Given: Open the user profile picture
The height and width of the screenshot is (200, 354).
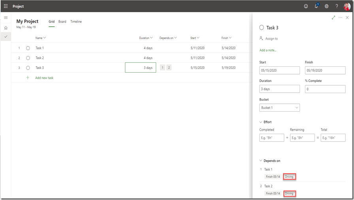Looking at the screenshot, I should [347, 6].
